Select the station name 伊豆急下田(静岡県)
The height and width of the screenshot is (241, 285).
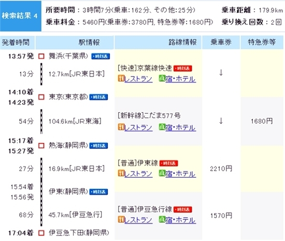79,233
